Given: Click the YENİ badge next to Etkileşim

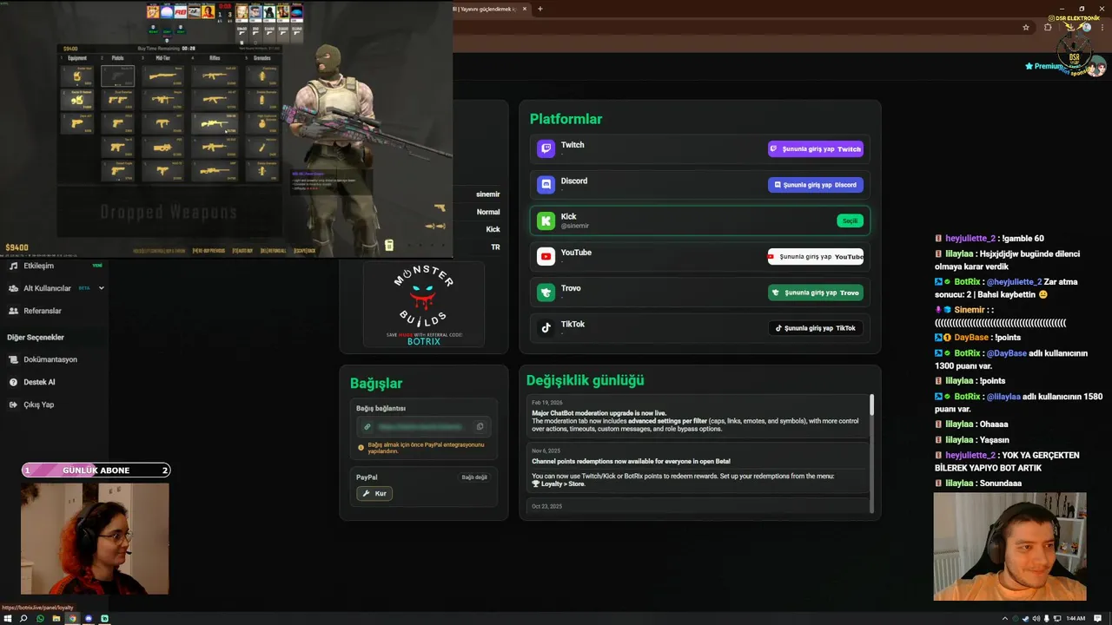Looking at the screenshot, I should 97,266.
